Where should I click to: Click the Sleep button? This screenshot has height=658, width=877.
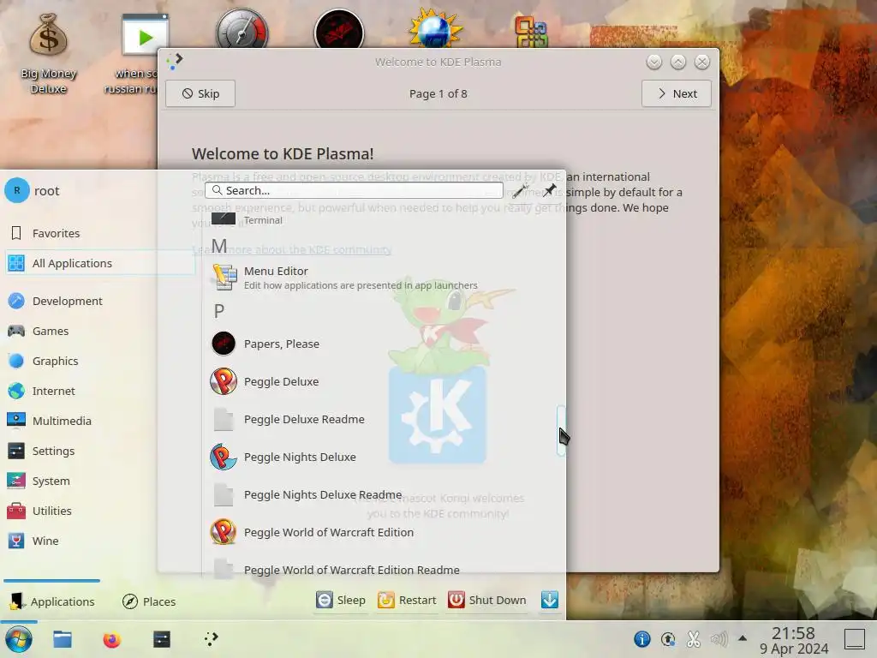click(x=341, y=601)
